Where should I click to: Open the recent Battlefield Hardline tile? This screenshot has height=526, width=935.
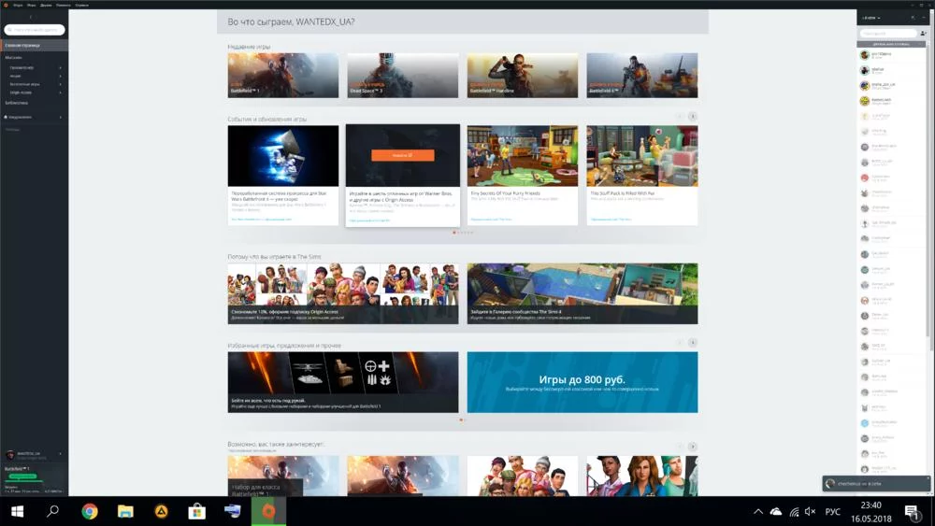[x=523, y=75]
